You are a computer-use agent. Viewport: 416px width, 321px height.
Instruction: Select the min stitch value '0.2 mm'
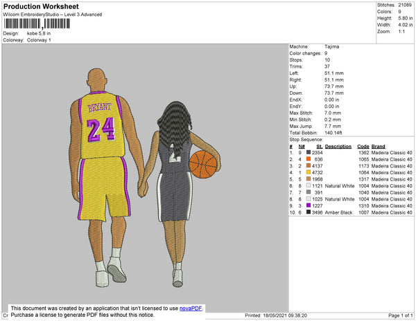click(x=332, y=120)
